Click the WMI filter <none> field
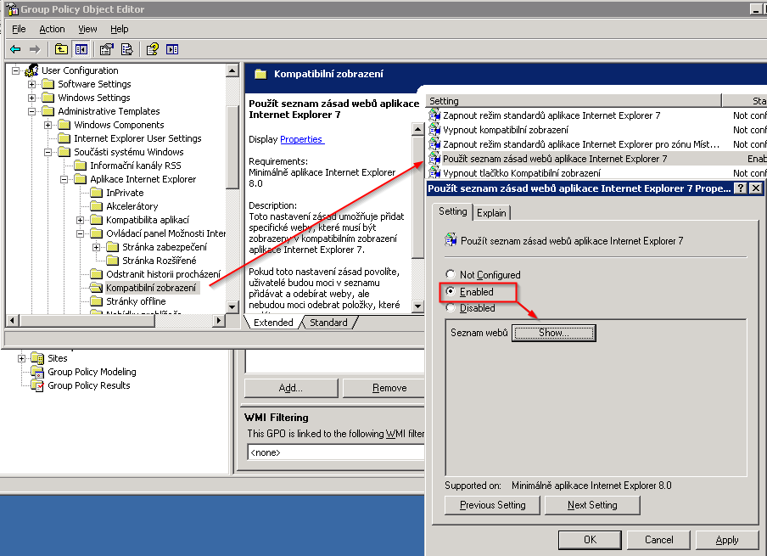Image resolution: width=767 pixels, height=556 pixels. [336, 452]
